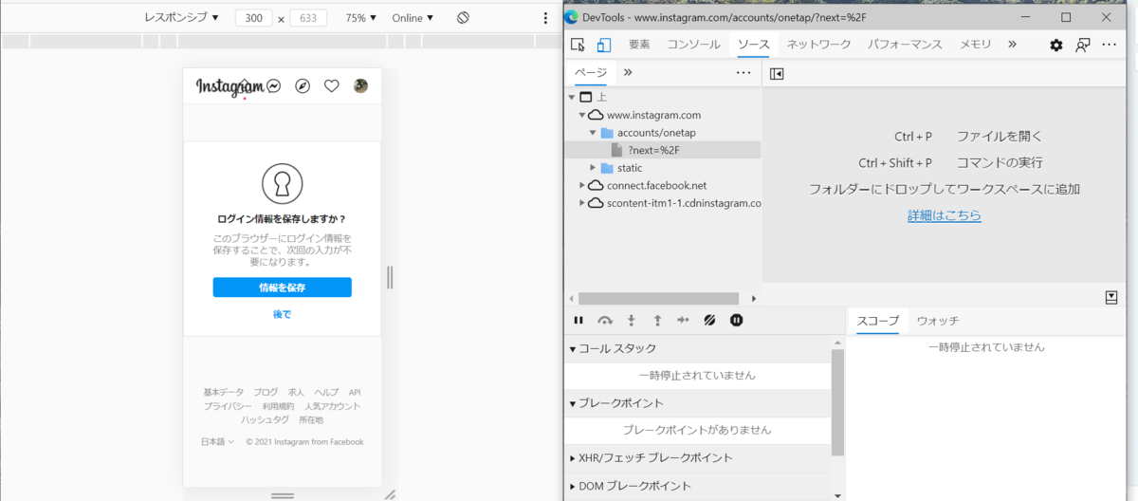
Task: Open Instagram explore compass icon
Action: 303,85
